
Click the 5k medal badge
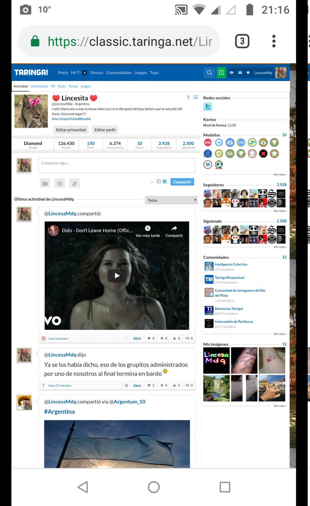point(230,153)
